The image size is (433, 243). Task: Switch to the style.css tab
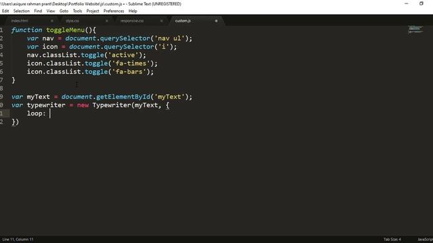click(x=72, y=21)
